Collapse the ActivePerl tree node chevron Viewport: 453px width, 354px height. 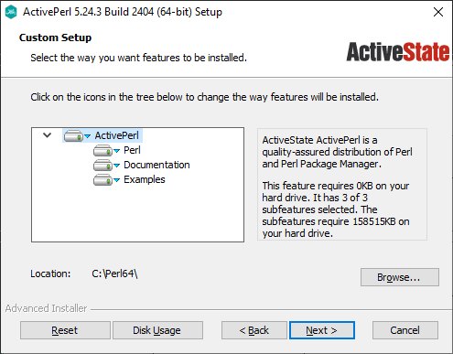click(x=47, y=135)
